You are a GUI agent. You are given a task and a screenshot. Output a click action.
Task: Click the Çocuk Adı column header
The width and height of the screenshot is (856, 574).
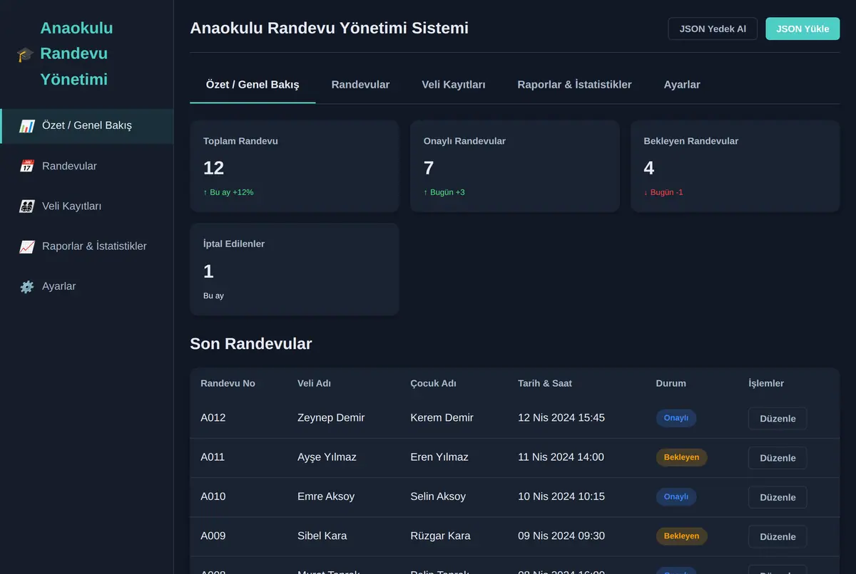point(433,383)
